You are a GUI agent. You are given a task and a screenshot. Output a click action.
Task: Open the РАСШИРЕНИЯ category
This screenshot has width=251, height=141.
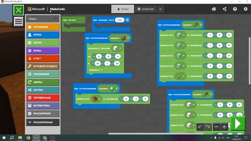tap(43, 113)
